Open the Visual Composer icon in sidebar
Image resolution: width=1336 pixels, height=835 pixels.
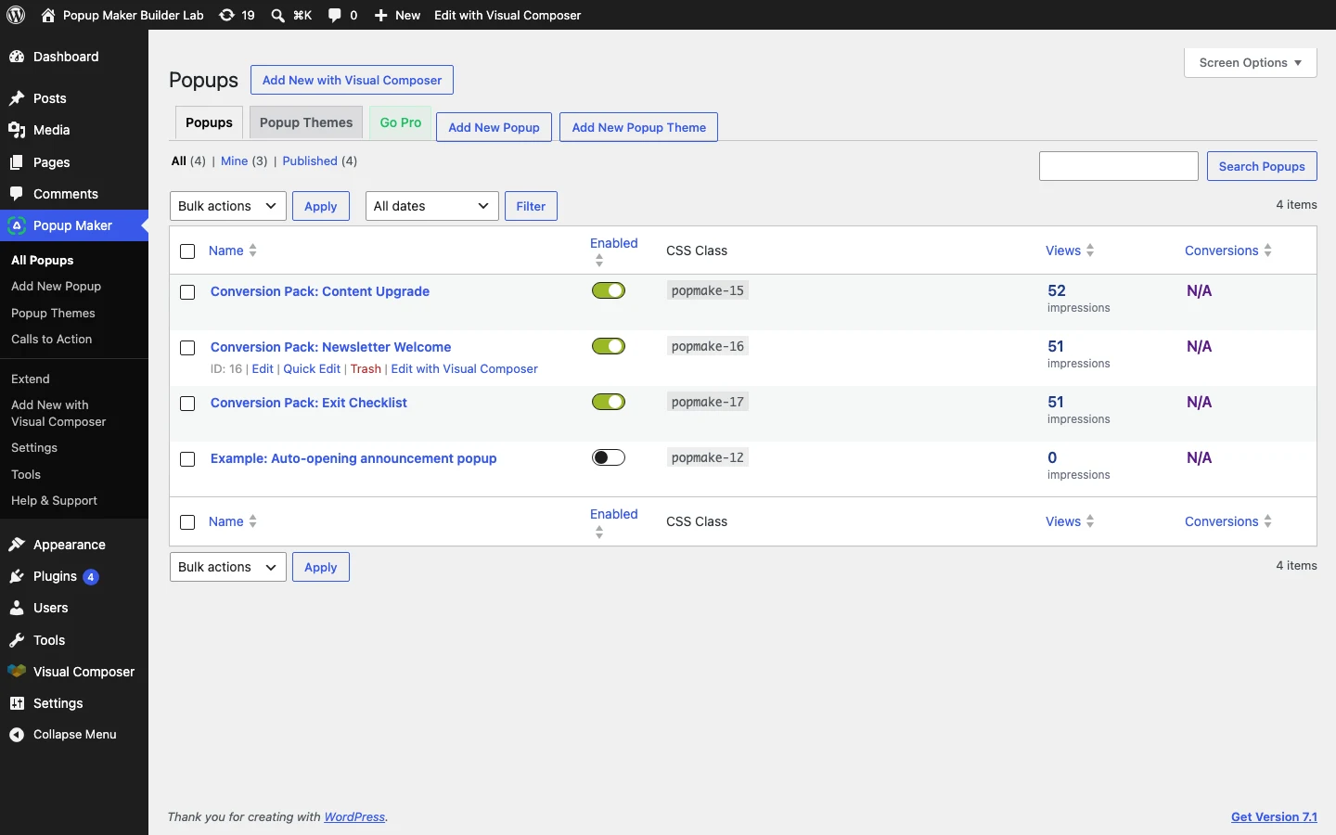coord(17,672)
